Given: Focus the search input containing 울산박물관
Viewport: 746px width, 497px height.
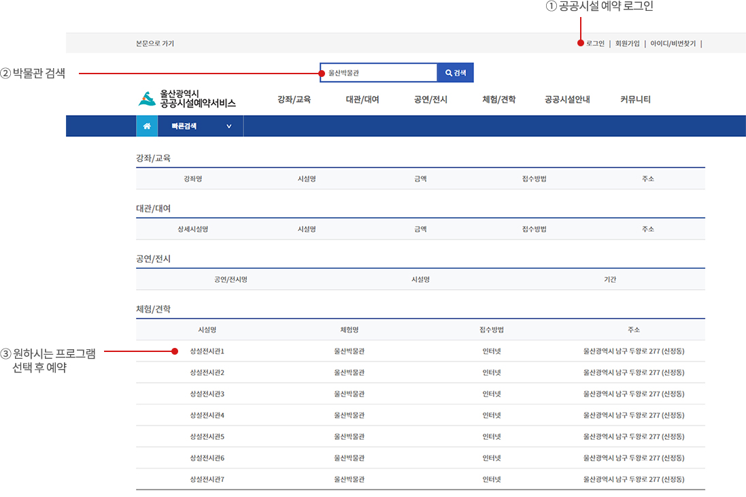Looking at the screenshot, I should click(x=379, y=72).
